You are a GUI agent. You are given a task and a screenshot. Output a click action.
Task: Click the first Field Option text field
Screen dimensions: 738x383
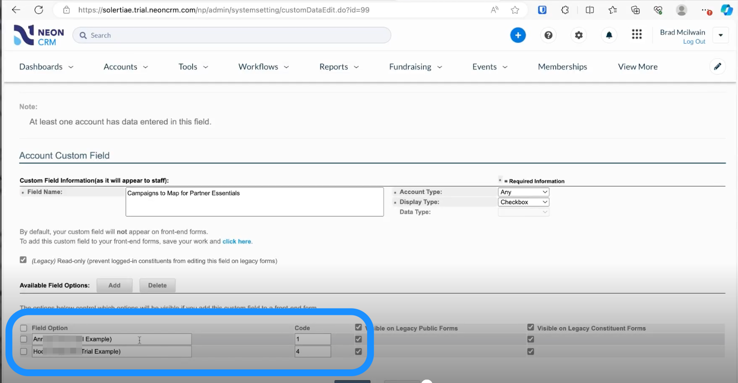point(112,339)
